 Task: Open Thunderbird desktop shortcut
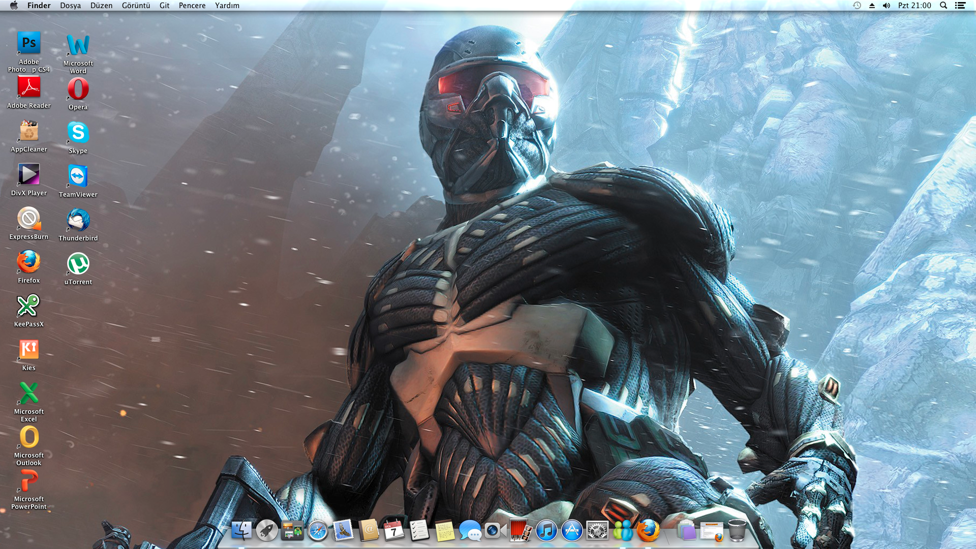point(78,220)
